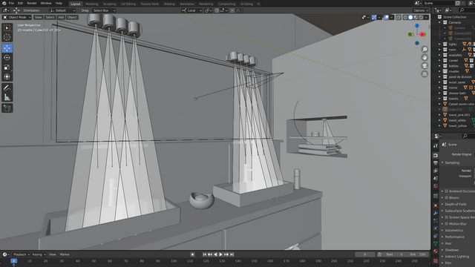Switch to rendered viewport shading

[x=421, y=18]
